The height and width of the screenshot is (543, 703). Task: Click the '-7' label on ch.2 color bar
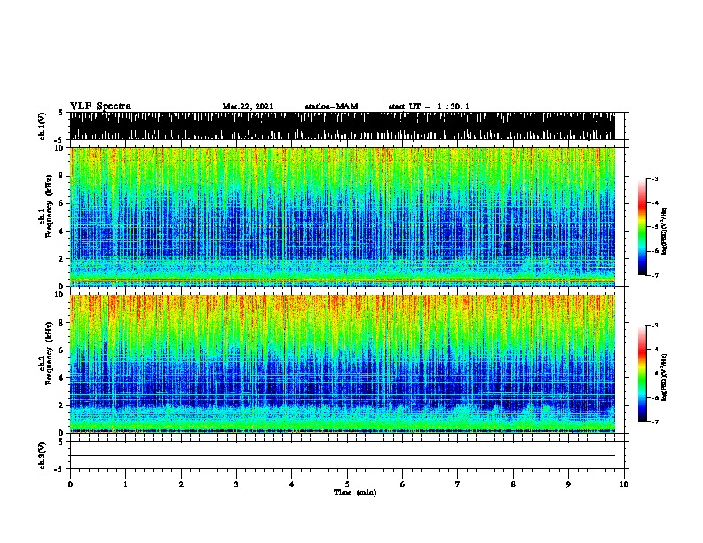click(x=654, y=421)
